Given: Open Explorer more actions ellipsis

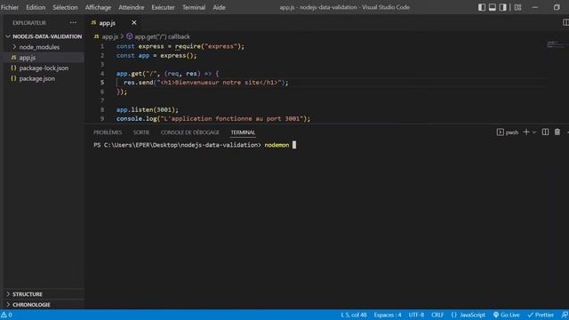Looking at the screenshot, I should coord(73,22).
